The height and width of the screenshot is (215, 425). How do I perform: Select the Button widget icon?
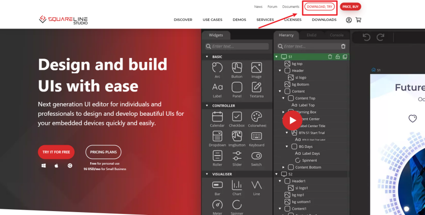[x=237, y=68]
